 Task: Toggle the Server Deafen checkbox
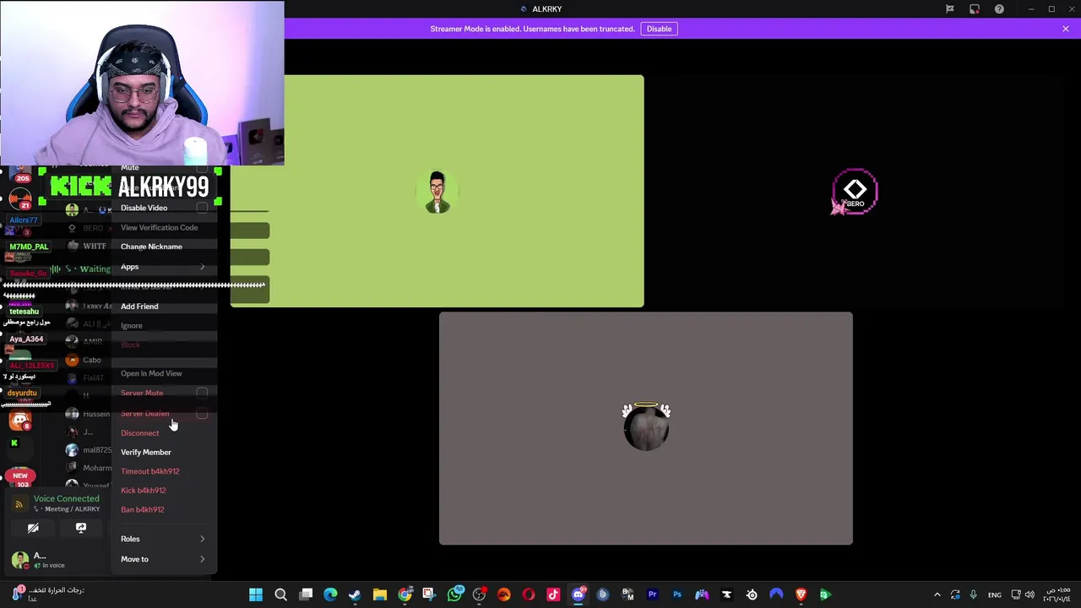click(202, 414)
